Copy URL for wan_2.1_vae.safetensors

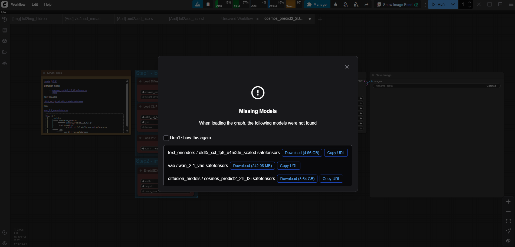pos(288,166)
